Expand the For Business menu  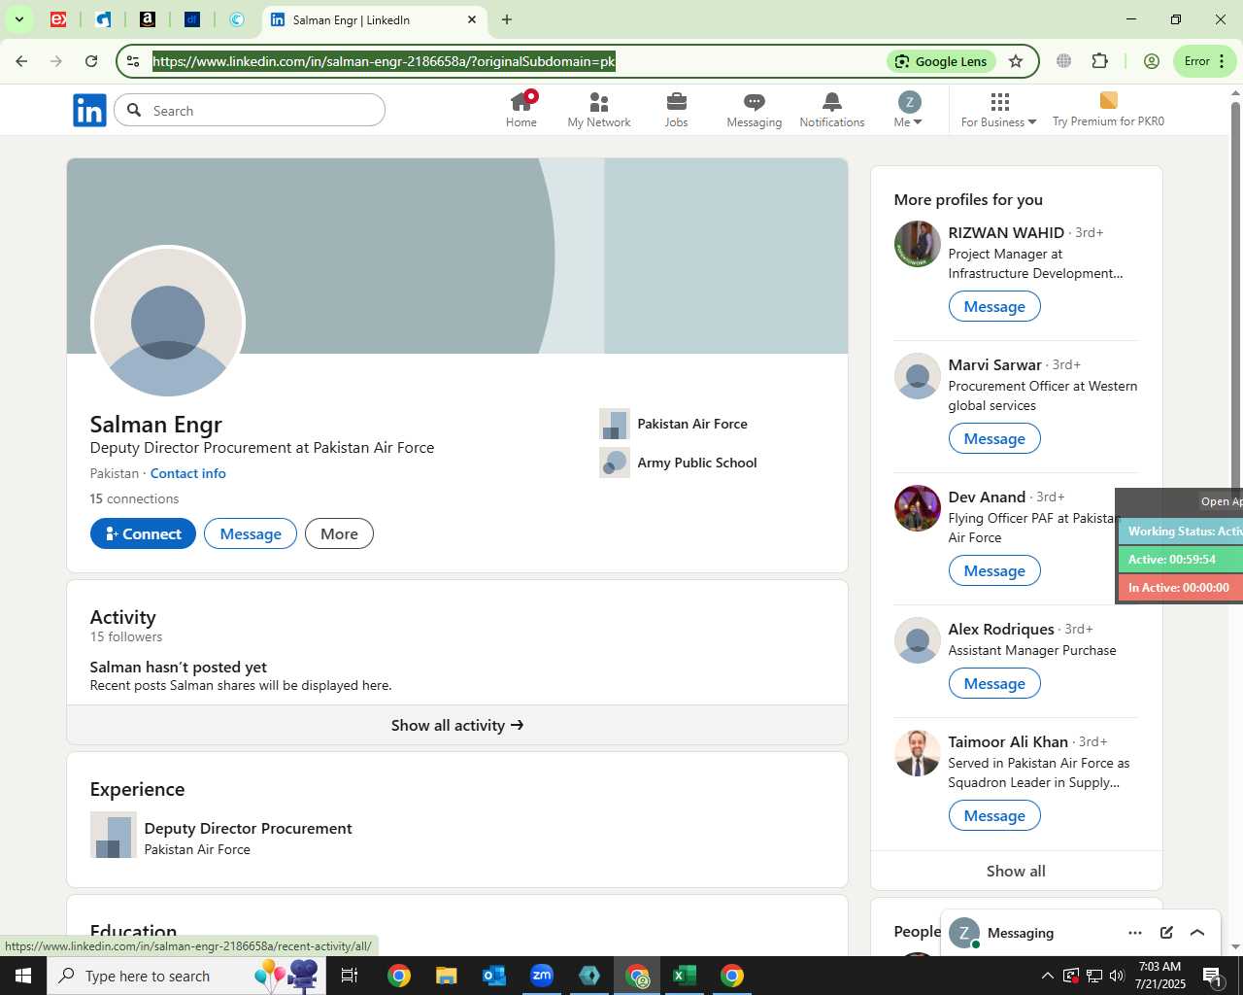999,110
